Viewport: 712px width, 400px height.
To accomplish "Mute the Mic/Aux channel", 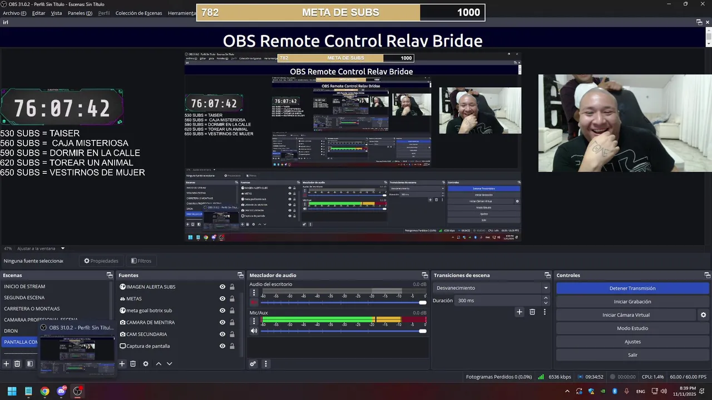I will tap(254, 331).
